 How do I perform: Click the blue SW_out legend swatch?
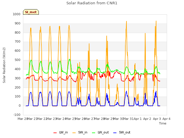click(x=115, y=133)
